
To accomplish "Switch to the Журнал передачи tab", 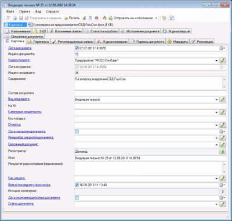I will click(113, 42).
